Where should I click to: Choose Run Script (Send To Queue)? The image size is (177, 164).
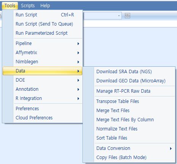coord(43,24)
